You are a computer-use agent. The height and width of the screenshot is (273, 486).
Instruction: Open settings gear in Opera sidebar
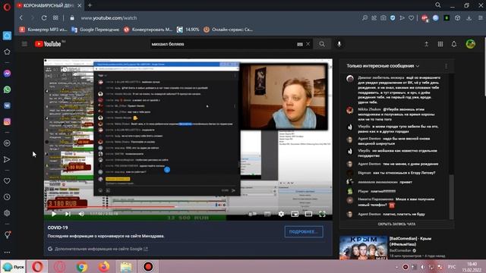(7, 213)
